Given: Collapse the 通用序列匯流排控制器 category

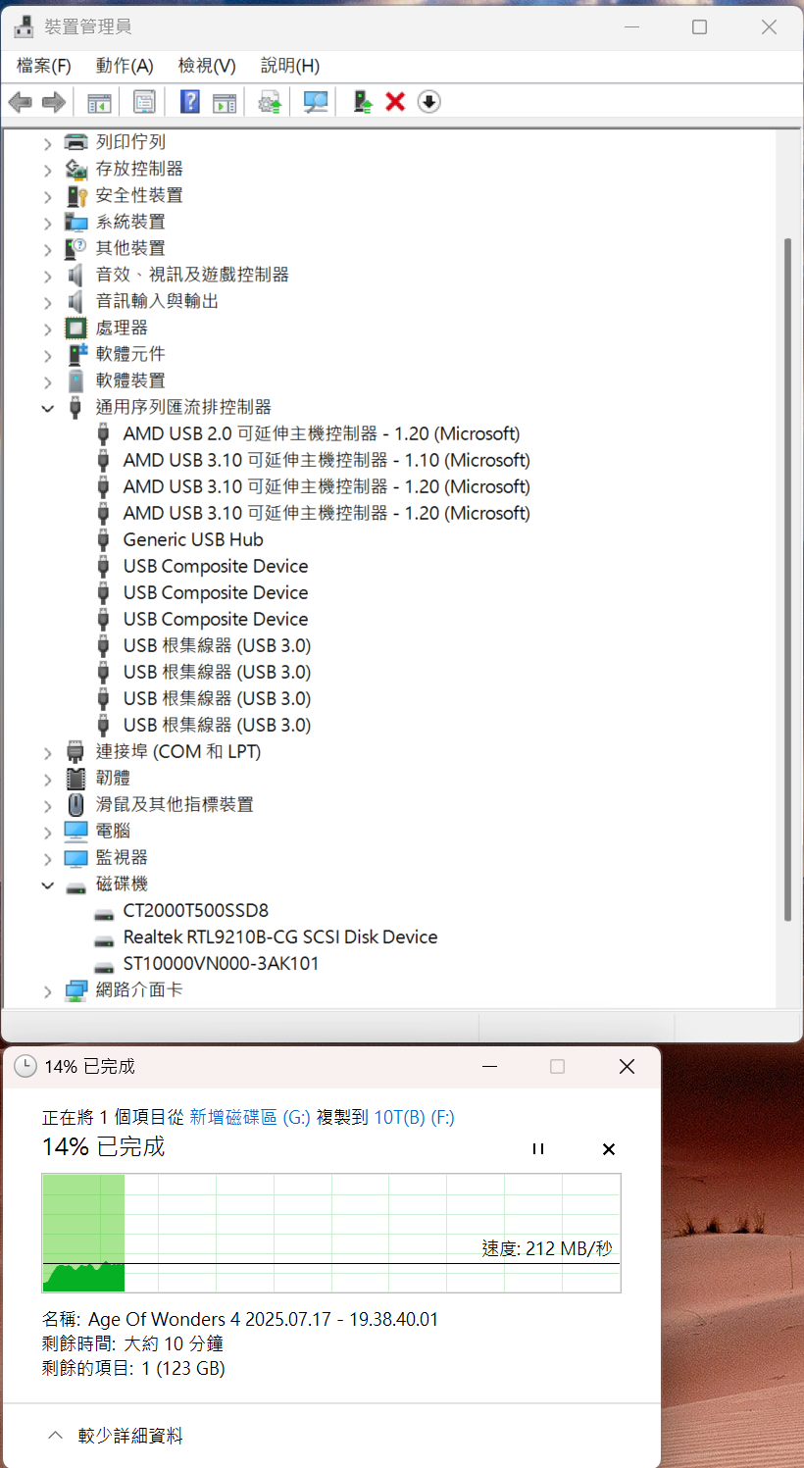Looking at the screenshot, I should tap(47, 408).
